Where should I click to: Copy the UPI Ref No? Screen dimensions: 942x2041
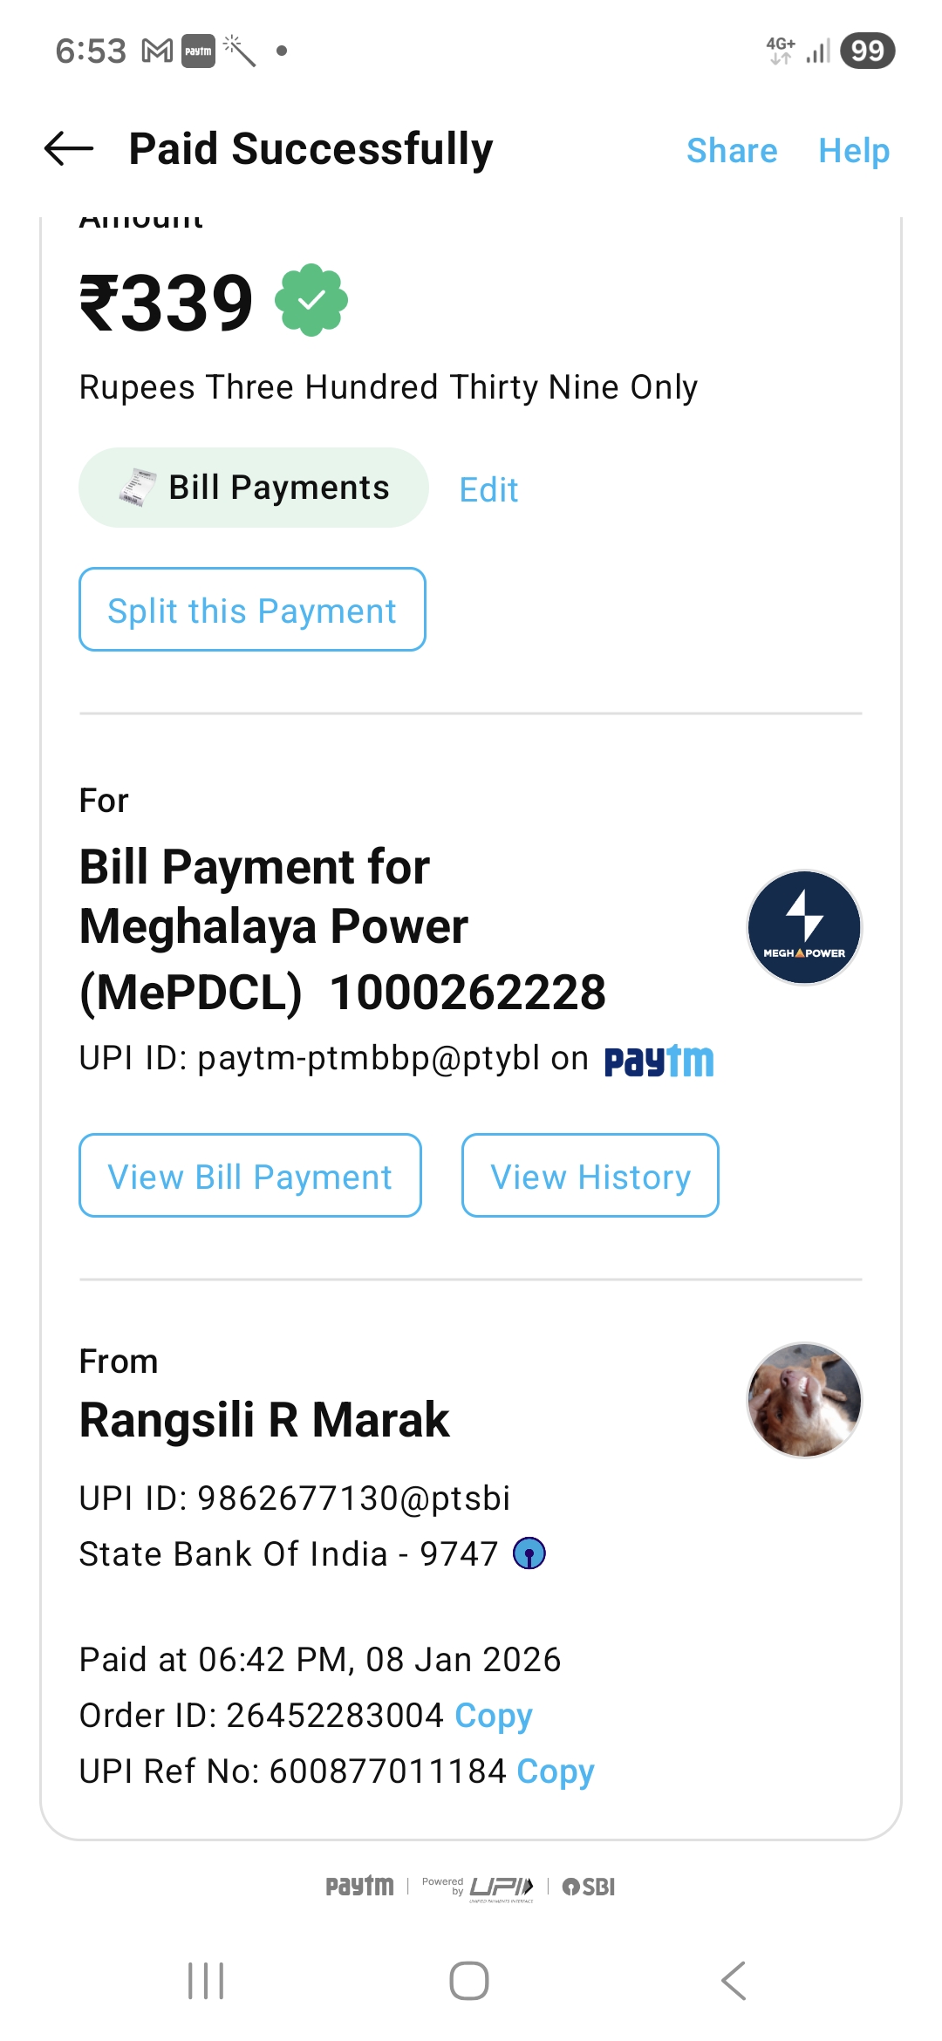[x=556, y=1771]
